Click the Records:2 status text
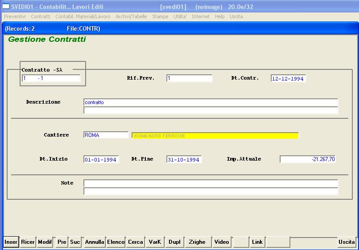 (20, 29)
